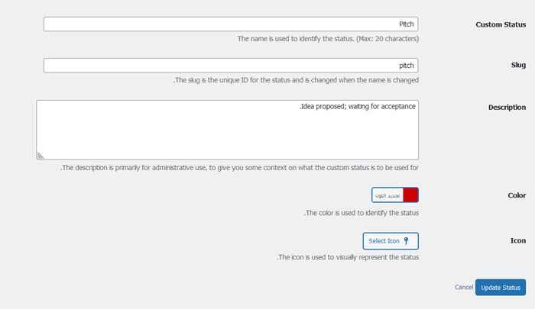Click the red color swatch
535x309 pixels.
coord(410,195)
